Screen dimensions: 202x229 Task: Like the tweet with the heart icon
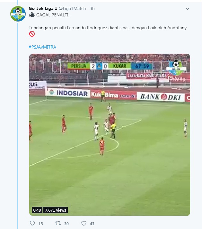point(84,223)
